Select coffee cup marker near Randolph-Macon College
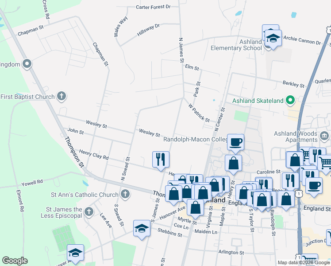The image size is (331, 266). [235, 143]
